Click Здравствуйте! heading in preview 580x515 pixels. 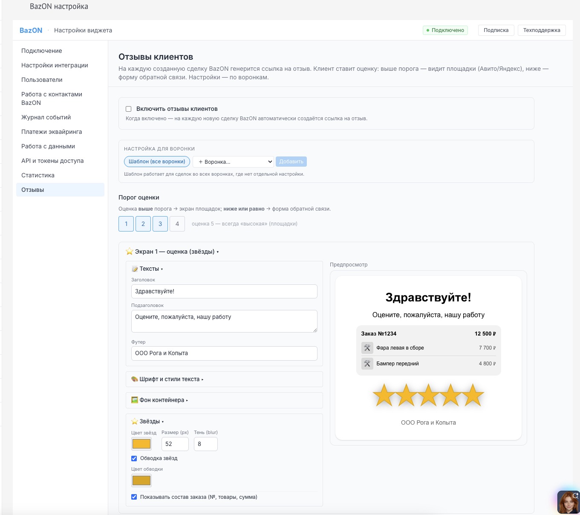(x=428, y=297)
